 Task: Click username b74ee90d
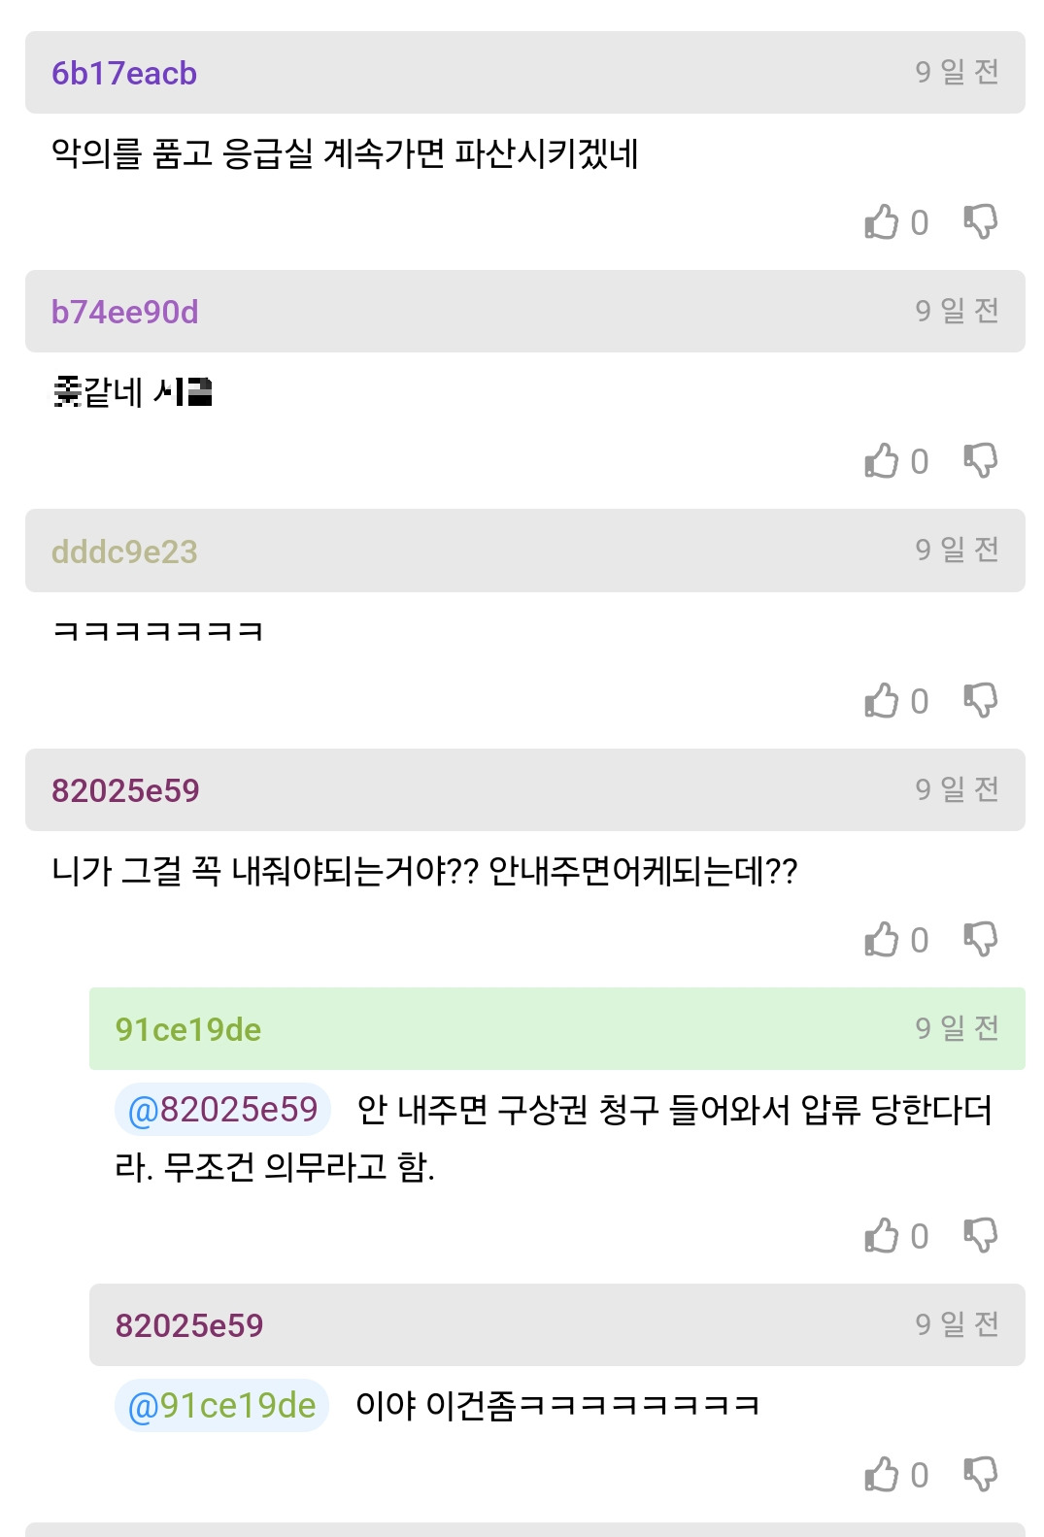124,313
